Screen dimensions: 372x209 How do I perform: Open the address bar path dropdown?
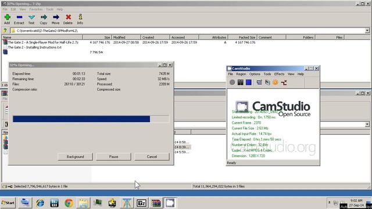tap(367, 31)
